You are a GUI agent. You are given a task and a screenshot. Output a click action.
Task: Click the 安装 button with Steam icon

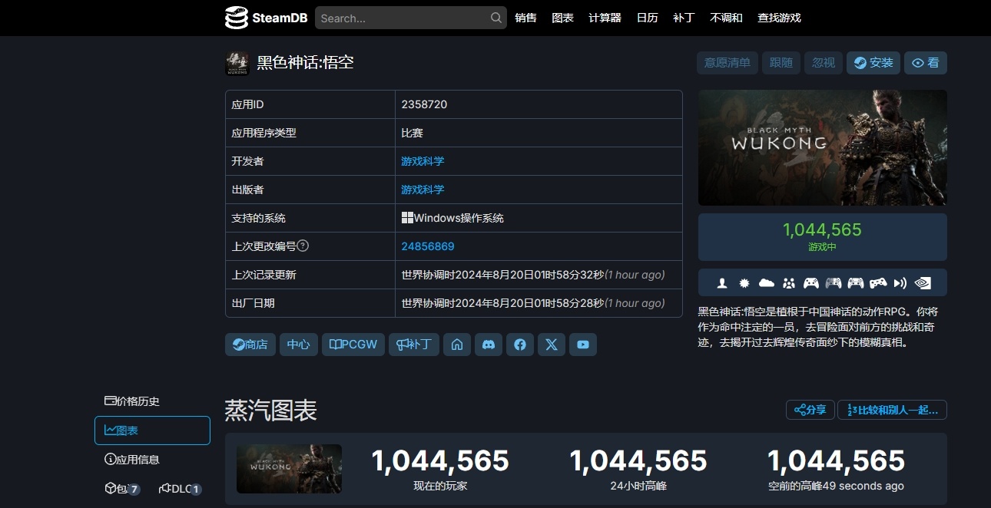pos(873,63)
